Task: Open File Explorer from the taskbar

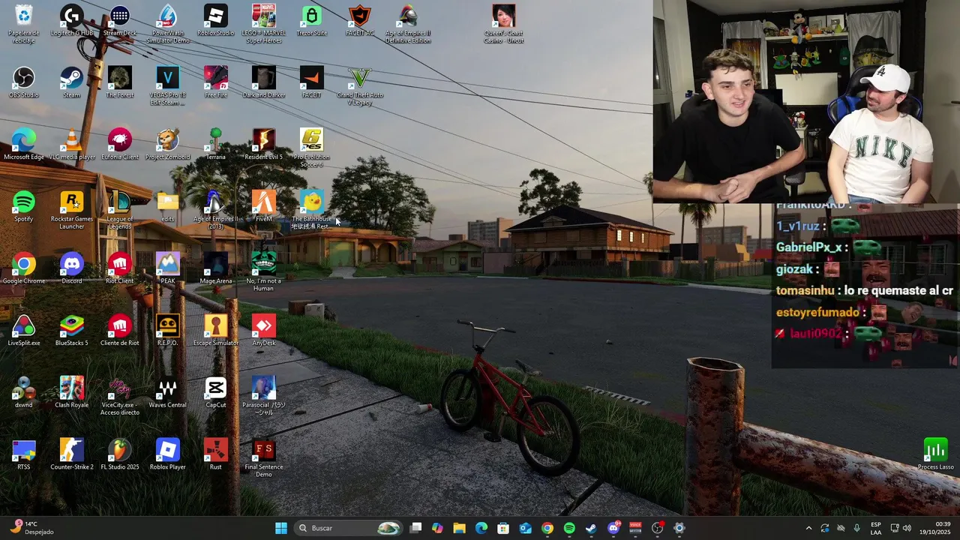Action: tap(459, 528)
